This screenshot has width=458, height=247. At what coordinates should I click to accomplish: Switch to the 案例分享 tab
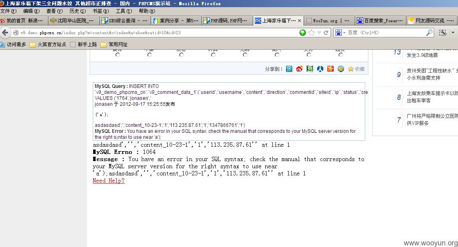(176, 21)
